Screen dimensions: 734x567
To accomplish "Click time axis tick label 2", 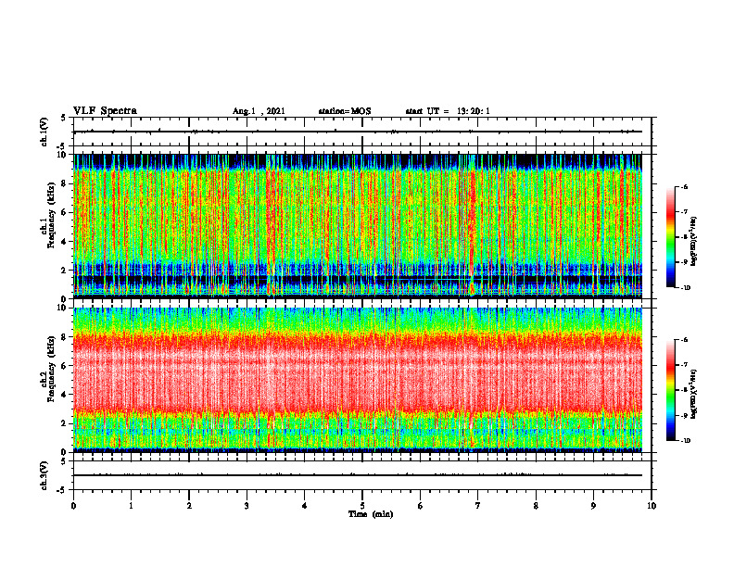I will pos(189,506).
